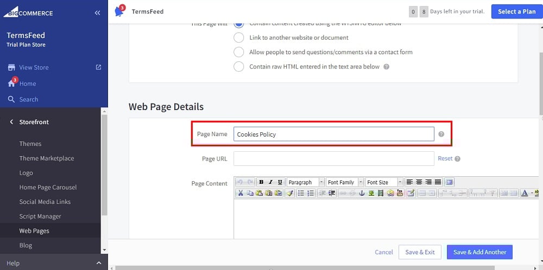Click the Paste clipboard icon
This screenshot has width=543, height=270.
[260, 193]
